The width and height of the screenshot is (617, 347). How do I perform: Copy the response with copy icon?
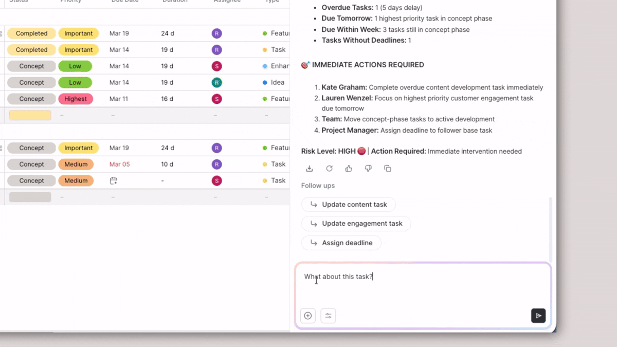(388, 169)
